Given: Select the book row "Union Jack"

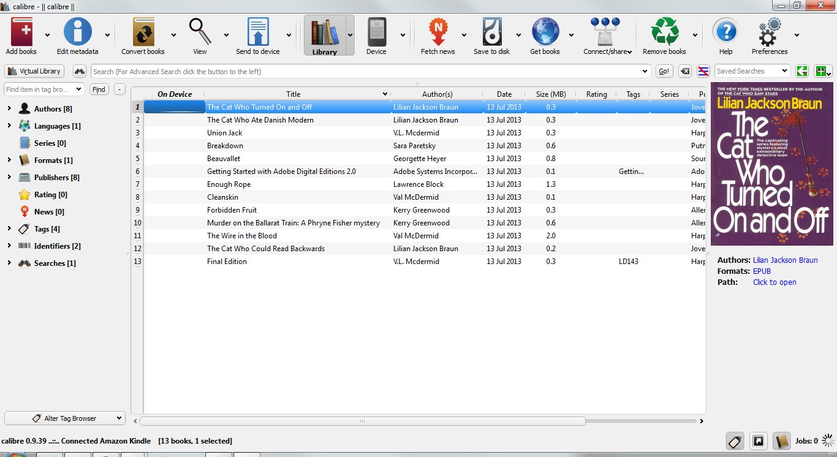Looking at the screenshot, I should [x=425, y=132].
